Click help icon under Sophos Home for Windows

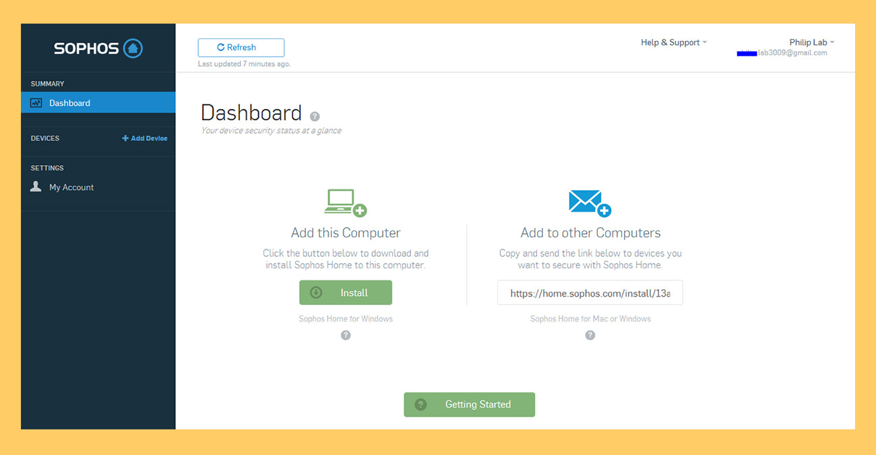[346, 335]
